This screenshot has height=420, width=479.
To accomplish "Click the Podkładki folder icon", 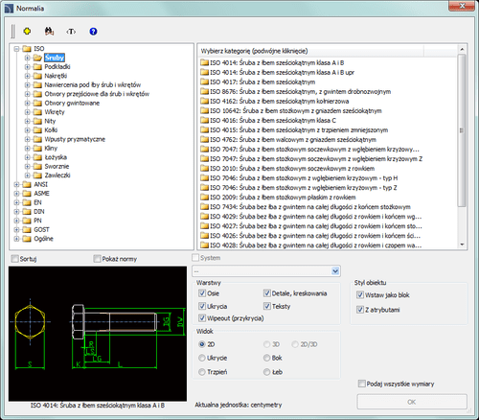I will point(37,66).
